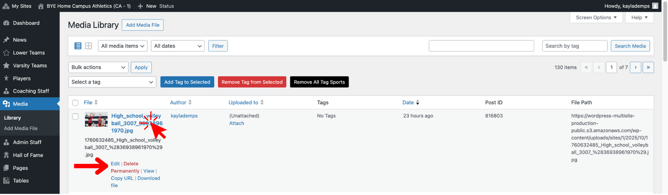
Task: Click the Hall of Fame icon
Action: pyautogui.click(x=6, y=155)
